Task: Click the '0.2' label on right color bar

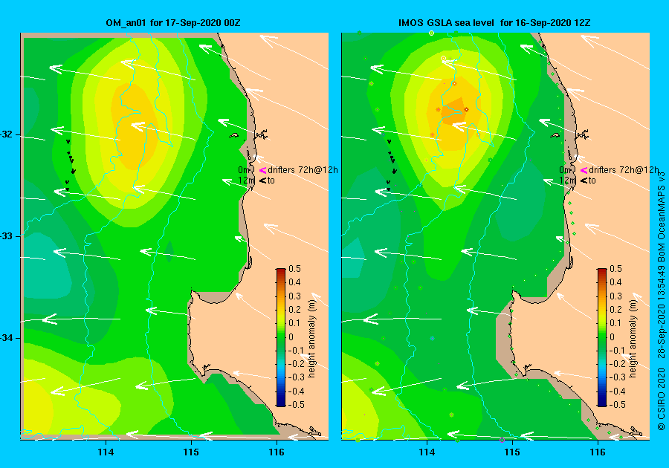Action: pyautogui.click(x=615, y=310)
